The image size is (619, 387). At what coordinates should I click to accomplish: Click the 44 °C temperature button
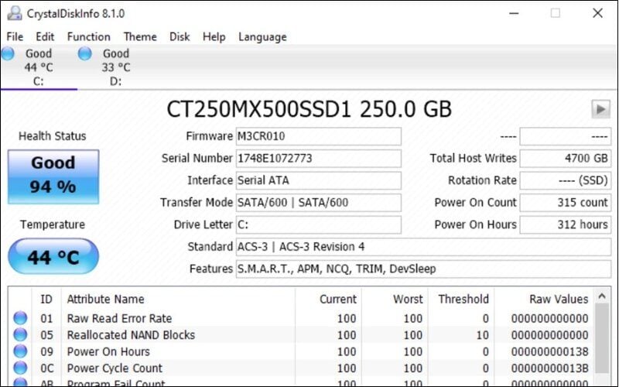[53, 257]
